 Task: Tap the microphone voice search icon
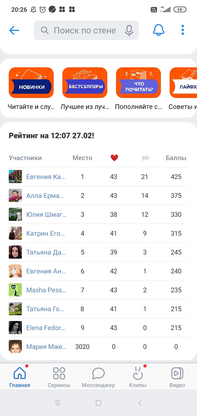[x=129, y=30]
